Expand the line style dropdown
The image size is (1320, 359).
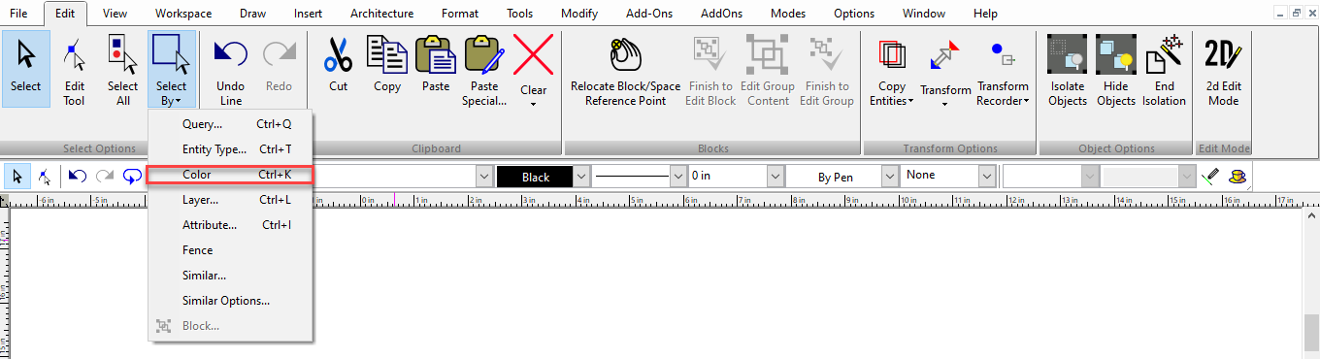pos(677,177)
